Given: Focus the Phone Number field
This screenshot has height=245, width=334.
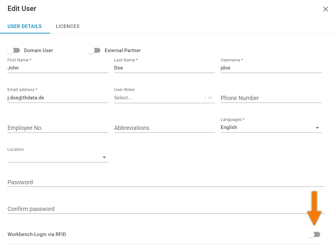Looking at the screenshot, I should (271, 98).
